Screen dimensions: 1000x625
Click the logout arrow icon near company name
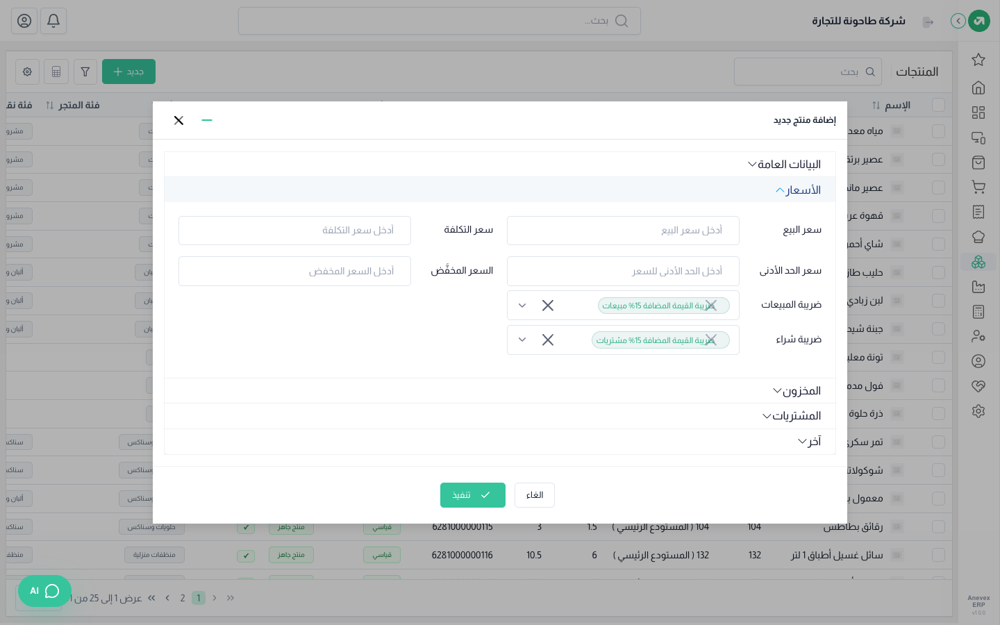pos(928,22)
